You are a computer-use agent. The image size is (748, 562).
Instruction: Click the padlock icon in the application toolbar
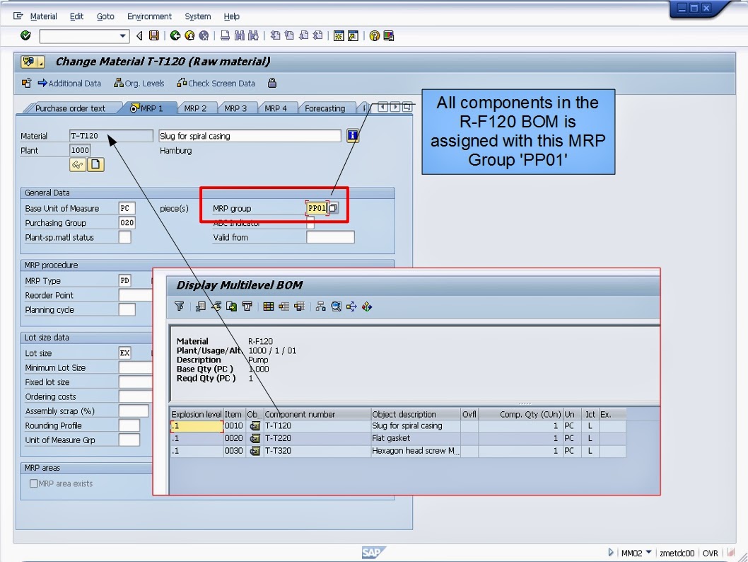(x=272, y=83)
